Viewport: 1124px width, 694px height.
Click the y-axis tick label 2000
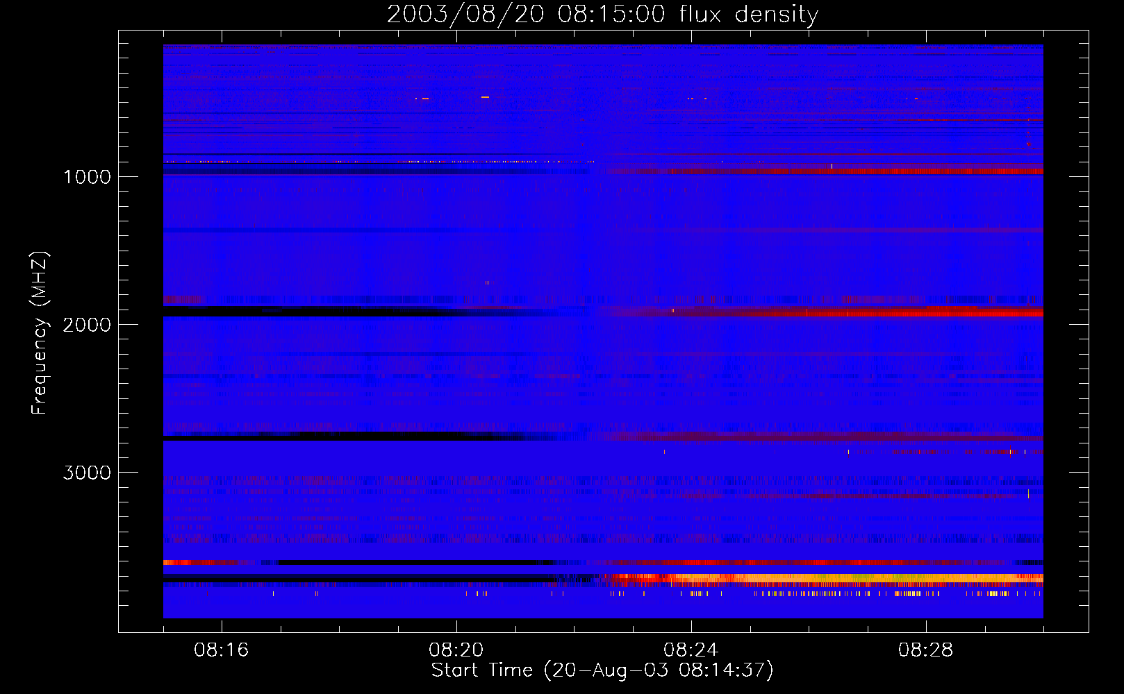87,325
